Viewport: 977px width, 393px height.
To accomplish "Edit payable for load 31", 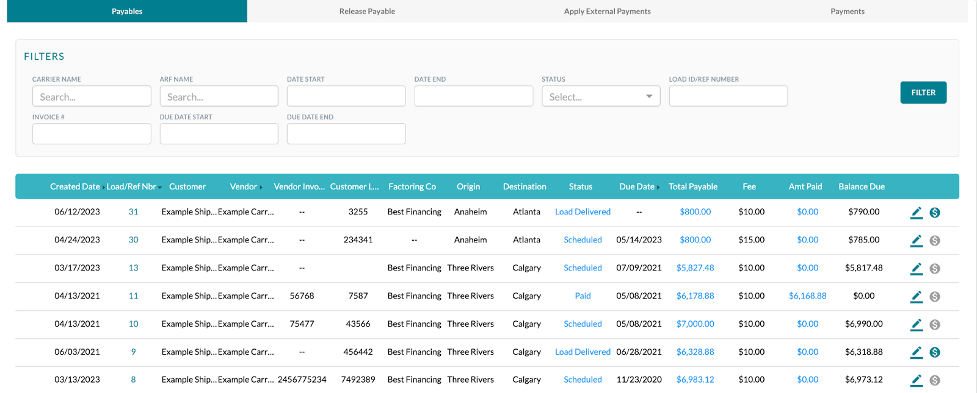I will coord(917,213).
